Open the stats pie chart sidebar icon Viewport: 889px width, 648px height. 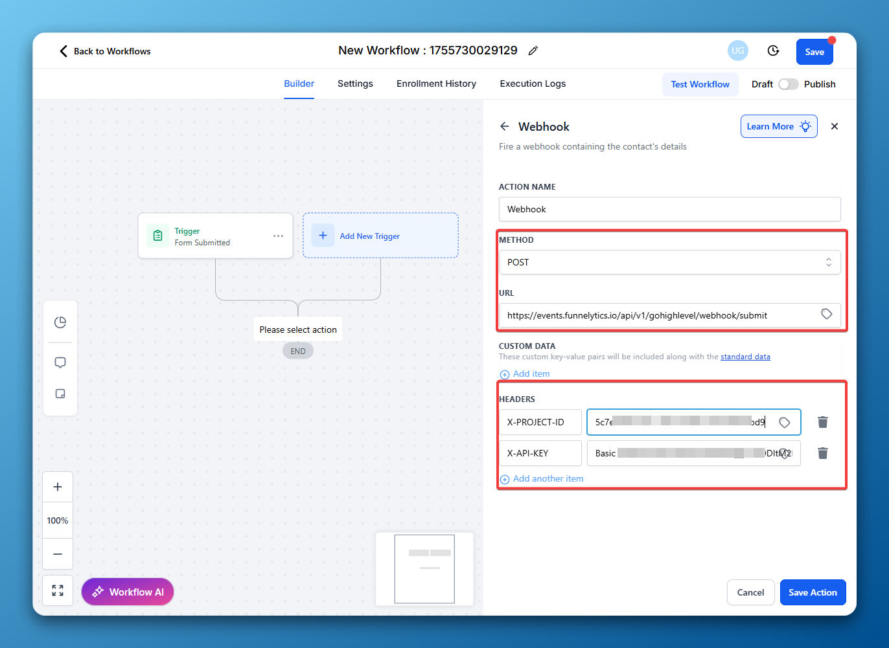pyautogui.click(x=60, y=322)
